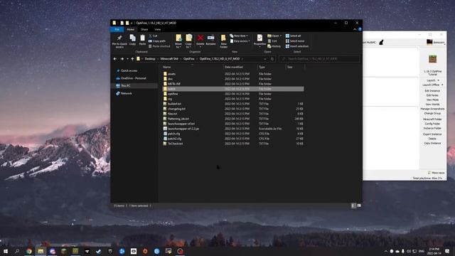This screenshot has height=256, width=455.
Task: Click the Cut scissors command
Action: 153,36
